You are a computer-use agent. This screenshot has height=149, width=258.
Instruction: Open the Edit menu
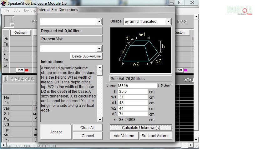17,10
